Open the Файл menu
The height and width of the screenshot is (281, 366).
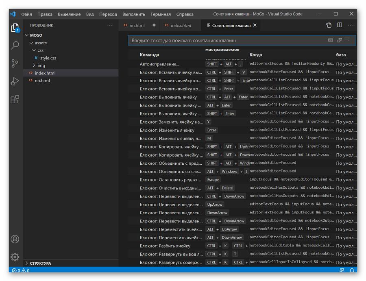point(26,14)
